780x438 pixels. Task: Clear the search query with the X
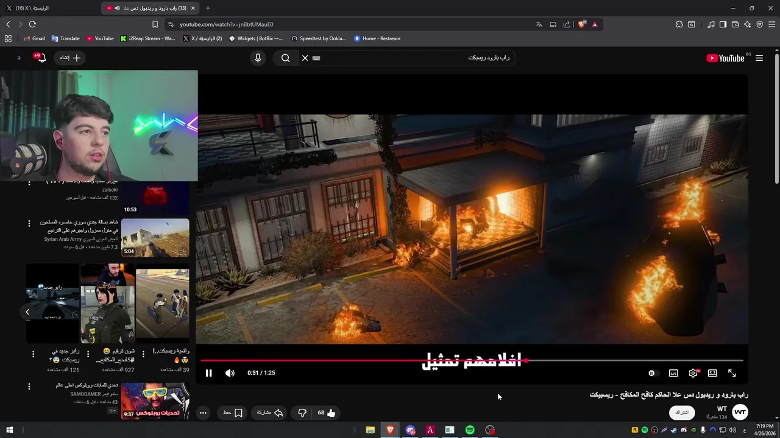(x=305, y=58)
